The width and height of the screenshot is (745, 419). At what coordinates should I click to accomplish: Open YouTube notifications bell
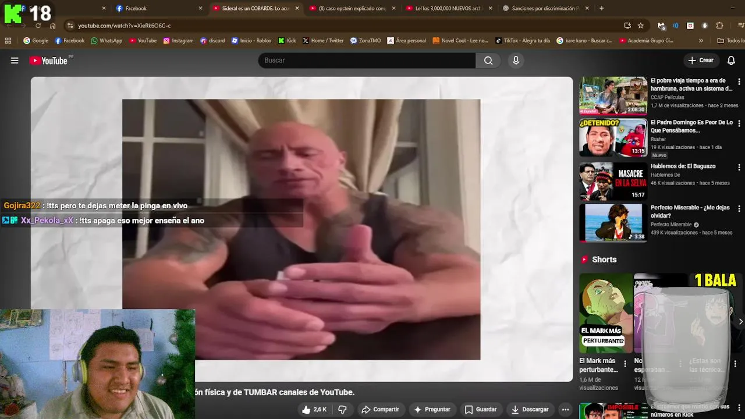[x=731, y=61]
